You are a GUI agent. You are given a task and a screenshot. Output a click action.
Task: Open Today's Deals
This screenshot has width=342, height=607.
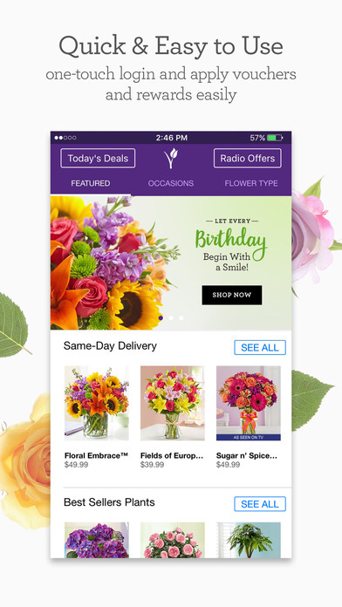point(98,159)
